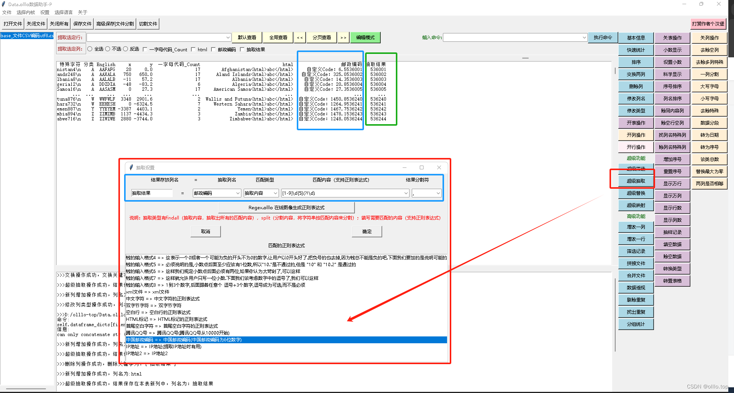Click the 基本信息 button
This screenshot has height=393, width=734.
click(x=636, y=38)
